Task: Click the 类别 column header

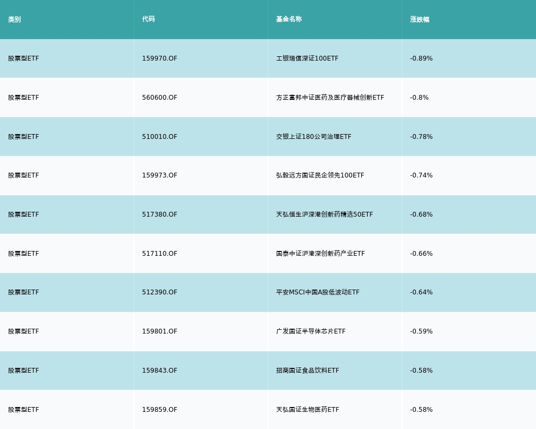Action: coord(14,19)
